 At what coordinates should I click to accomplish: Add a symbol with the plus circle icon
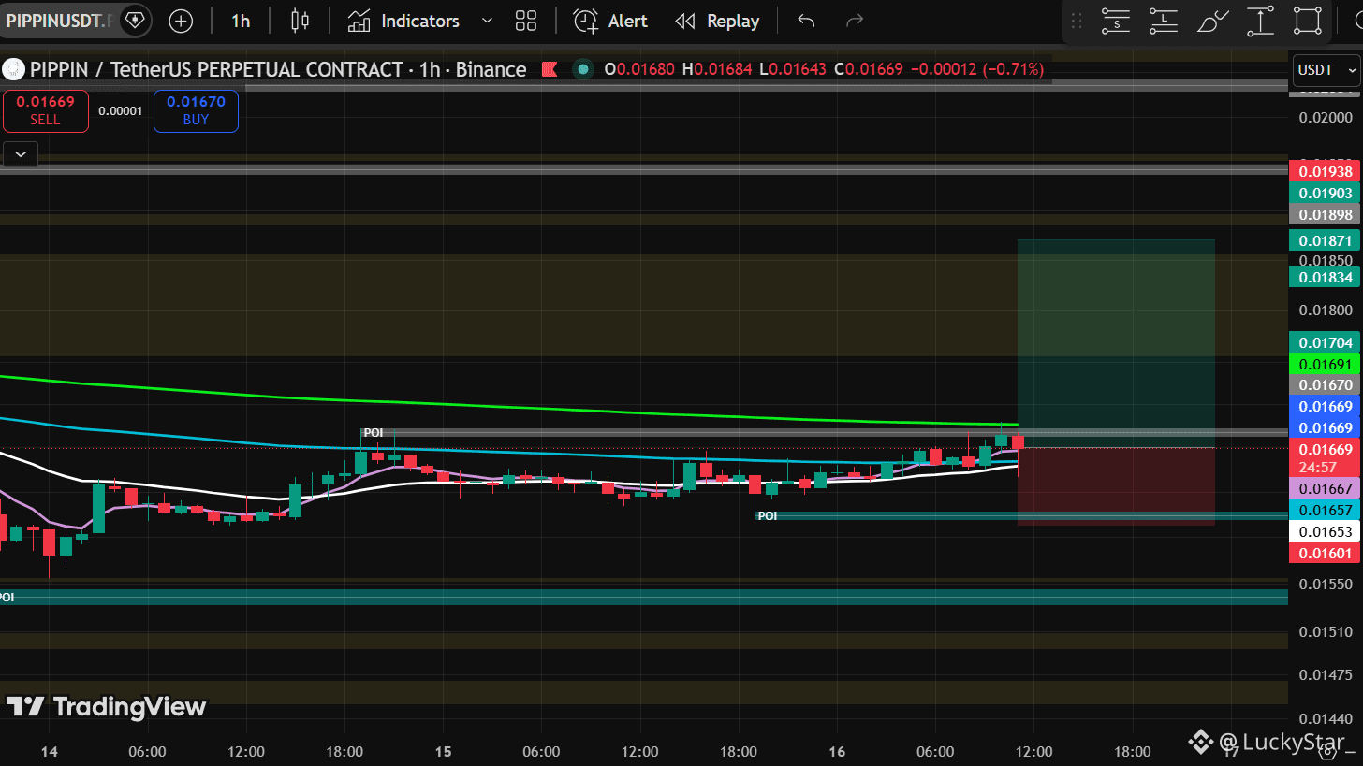181,21
